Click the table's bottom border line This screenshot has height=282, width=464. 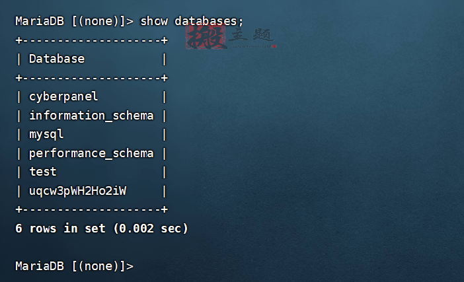[92, 209]
